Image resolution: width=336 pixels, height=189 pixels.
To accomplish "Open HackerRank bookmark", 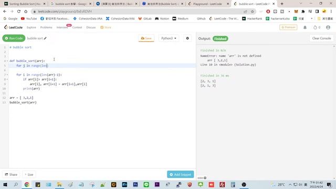I will (252, 19).
